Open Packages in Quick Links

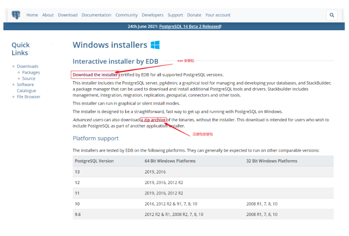[31, 72]
